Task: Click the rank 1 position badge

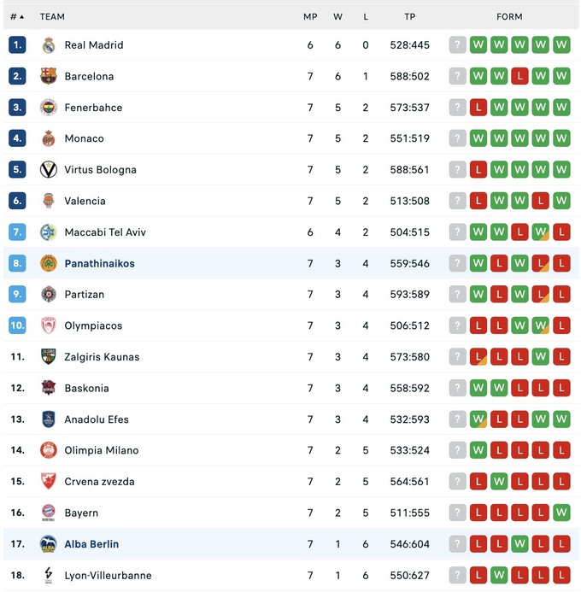Action: pos(18,45)
